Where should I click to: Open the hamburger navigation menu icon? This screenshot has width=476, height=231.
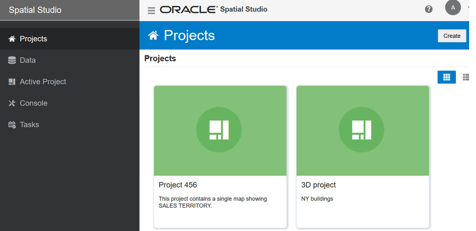[x=151, y=11]
